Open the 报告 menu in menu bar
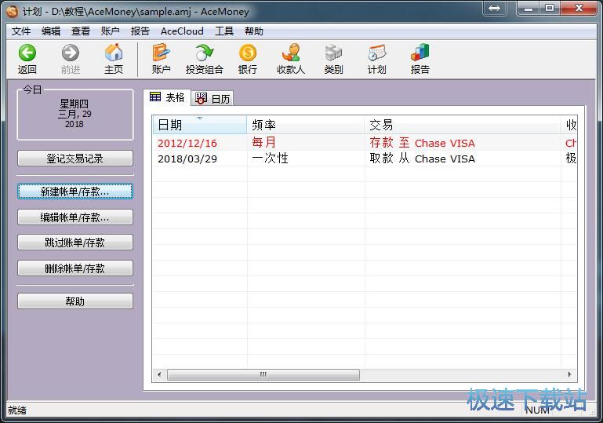Viewport: 603px width, 423px height. tap(140, 31)
